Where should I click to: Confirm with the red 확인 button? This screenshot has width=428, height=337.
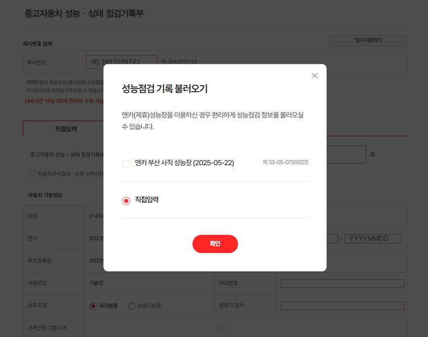pyautogui.click(x=215, y=244)
